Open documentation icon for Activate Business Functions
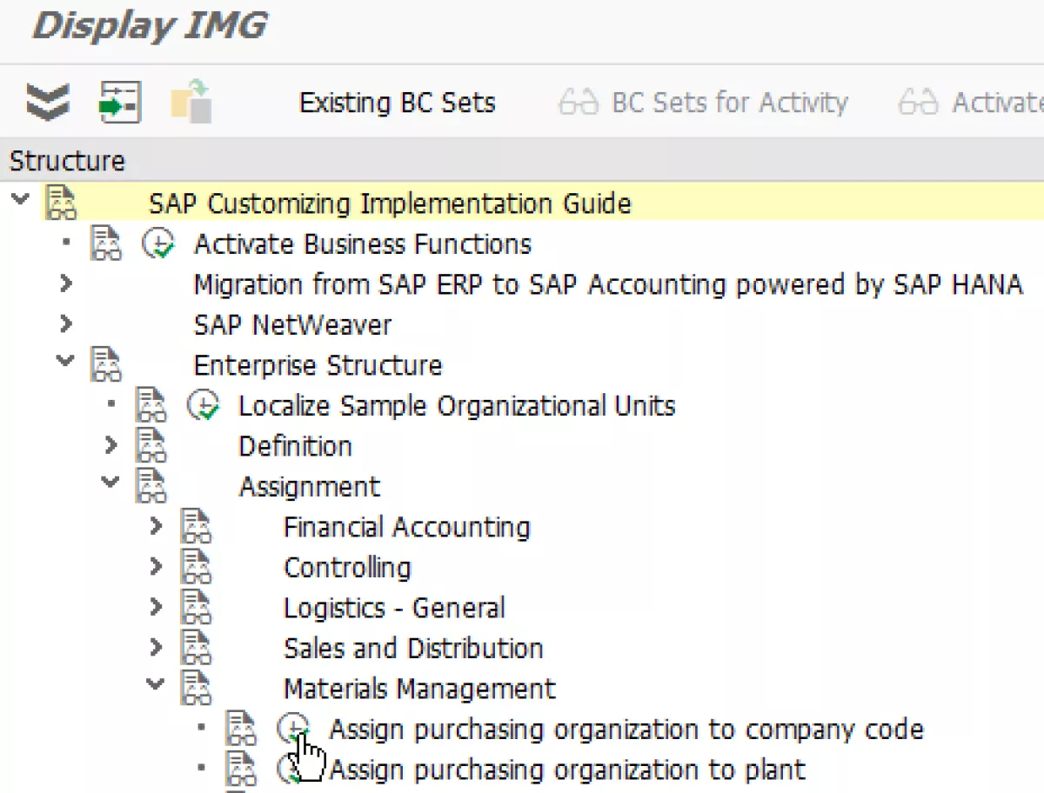Image resolution: width=1044 pixels, height=793 pixels. tap(106, 243)
